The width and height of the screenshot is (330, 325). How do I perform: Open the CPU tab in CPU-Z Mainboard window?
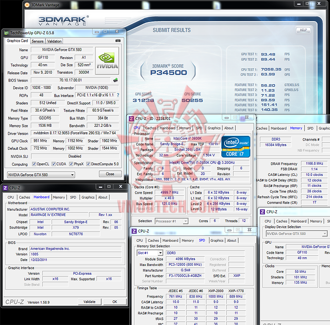tap(11, 197)
